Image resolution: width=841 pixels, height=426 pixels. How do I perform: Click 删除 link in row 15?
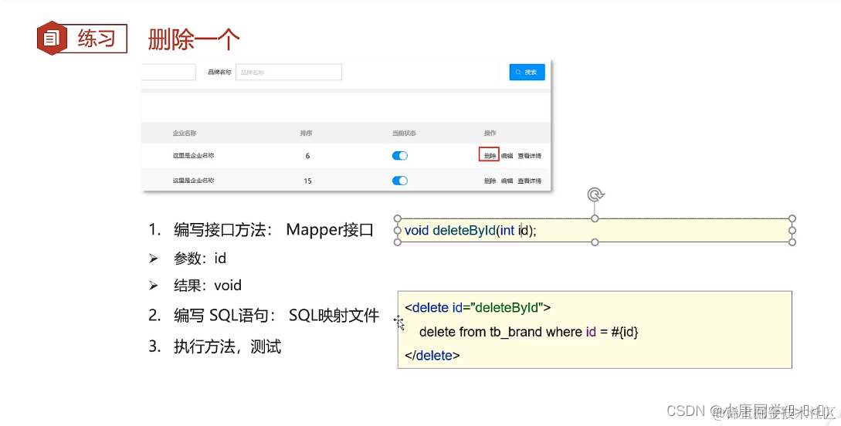pos(490,181)
